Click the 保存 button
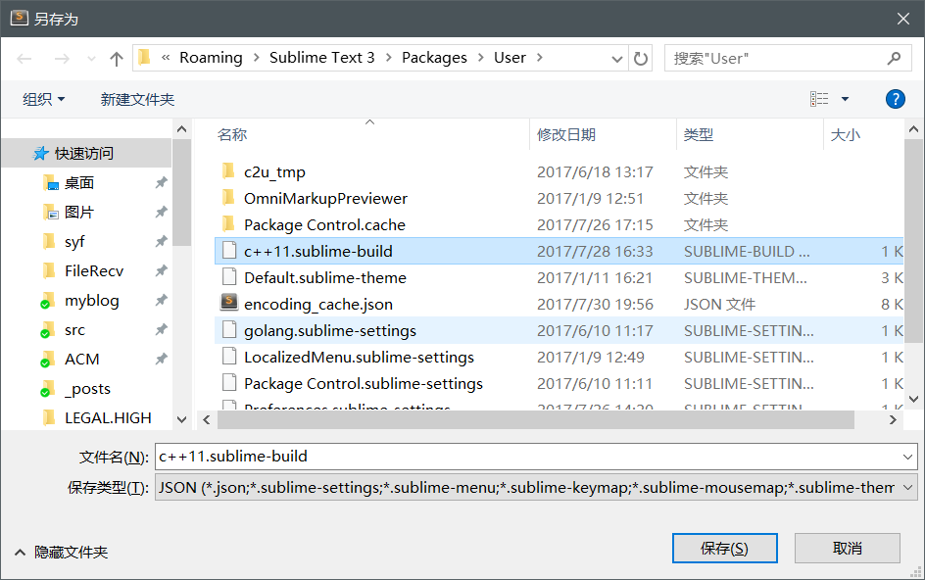 pyautogui.click(x=724, y=548)
